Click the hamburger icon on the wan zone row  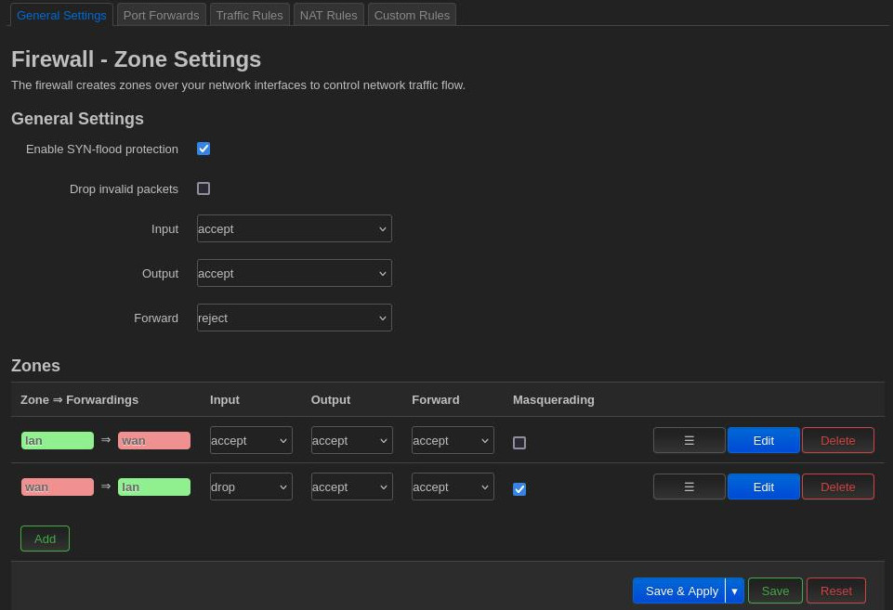[x=689, y=487]
